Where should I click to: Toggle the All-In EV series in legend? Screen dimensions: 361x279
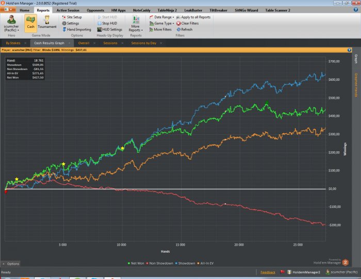click(205, 263)
